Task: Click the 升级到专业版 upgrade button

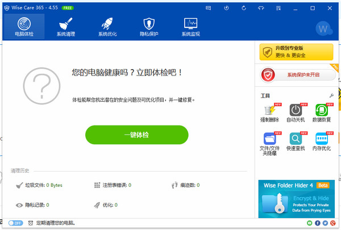Action: pos(296,52)
